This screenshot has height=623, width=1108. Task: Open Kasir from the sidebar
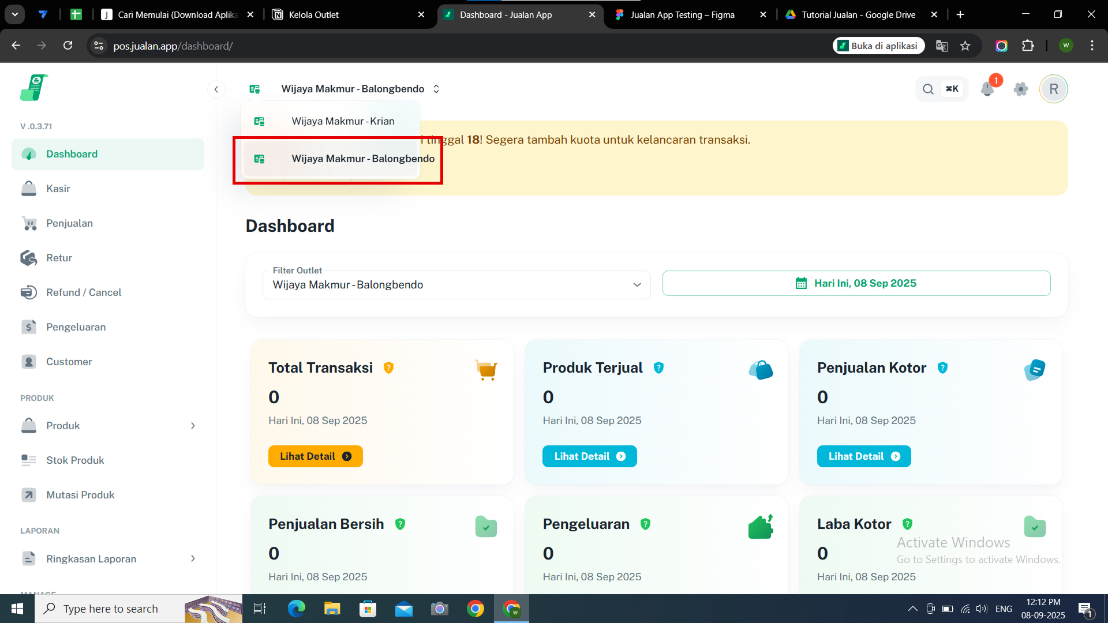[58, 189]
